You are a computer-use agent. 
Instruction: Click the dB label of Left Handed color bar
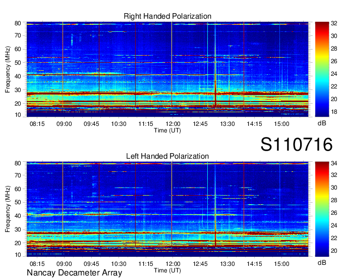click(x=322, y=262)
